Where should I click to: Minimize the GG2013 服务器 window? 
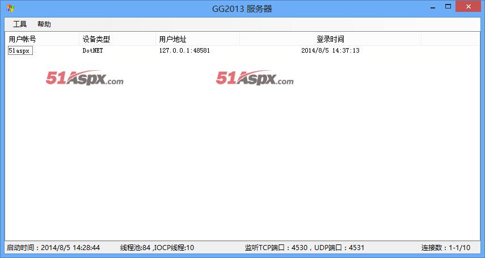tap(433, 7)
